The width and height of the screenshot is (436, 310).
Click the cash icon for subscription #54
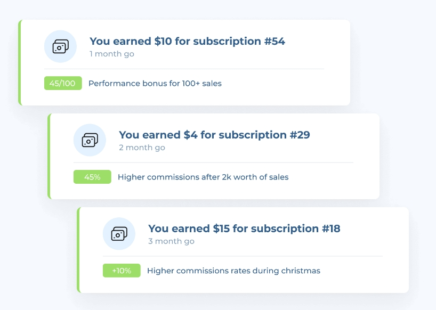(60, 46)
